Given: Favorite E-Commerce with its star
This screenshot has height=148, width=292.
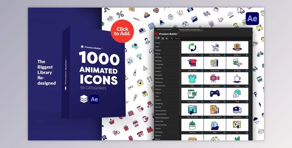Looking at the screenshot, I should [x=202, y=102].
